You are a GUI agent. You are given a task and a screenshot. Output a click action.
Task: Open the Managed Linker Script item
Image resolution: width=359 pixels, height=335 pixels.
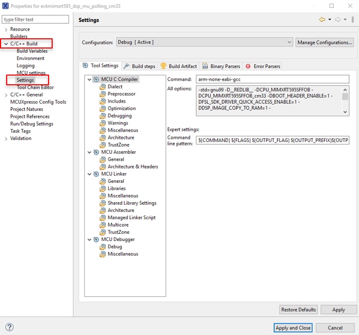click(131, 218)
